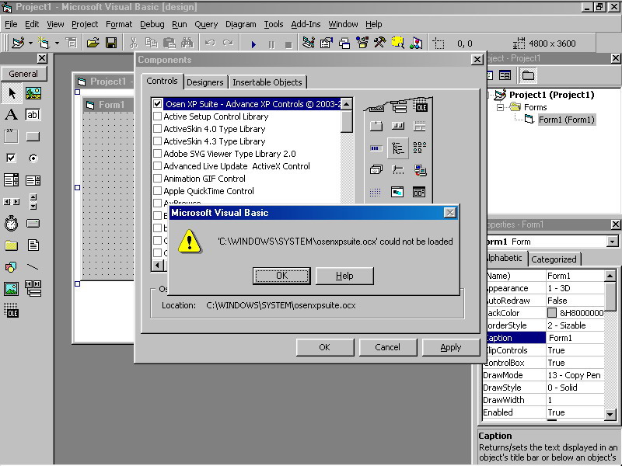This screenshot has width=622, height=466.
Task: Select the OLE control in toolbox
Action: pyautogui.click(x=11, y=310)
